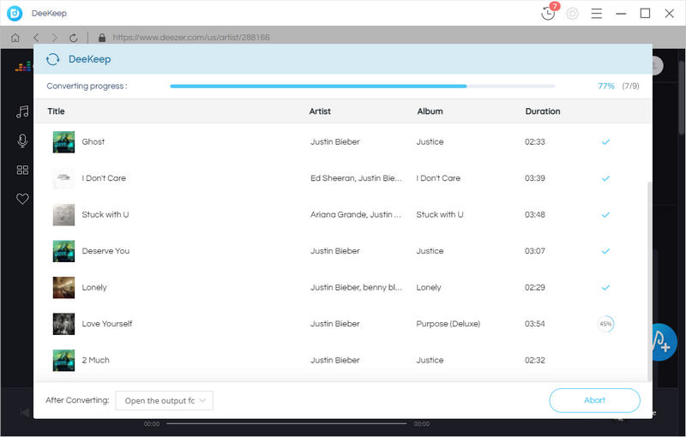Click the artist Ariana Grande, Justin ...
Screen dimensions: 686x437
click(x=356, y=214)
